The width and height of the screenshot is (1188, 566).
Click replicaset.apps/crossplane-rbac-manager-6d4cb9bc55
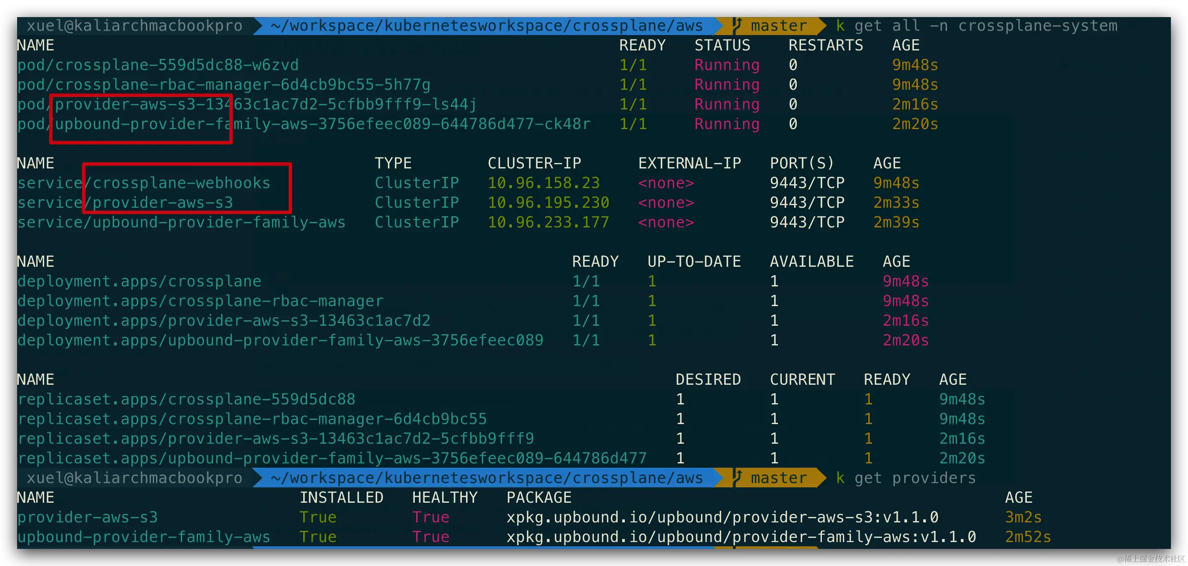click(252, 419)
